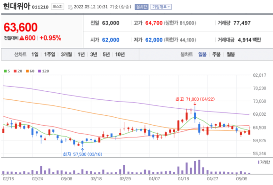Viewport: 273px width, 185px height.
Task: Click the purple 120-day moving average legend
Action: coord(43,71)
